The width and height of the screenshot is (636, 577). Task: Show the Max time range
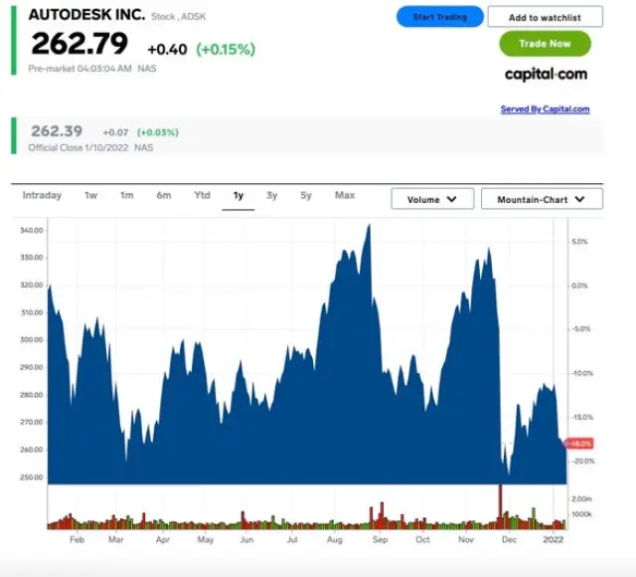coord(345,196)
